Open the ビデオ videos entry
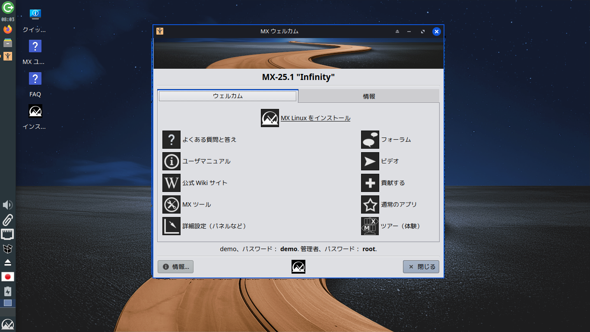This screenshot has width=590, height=332. 380,161
